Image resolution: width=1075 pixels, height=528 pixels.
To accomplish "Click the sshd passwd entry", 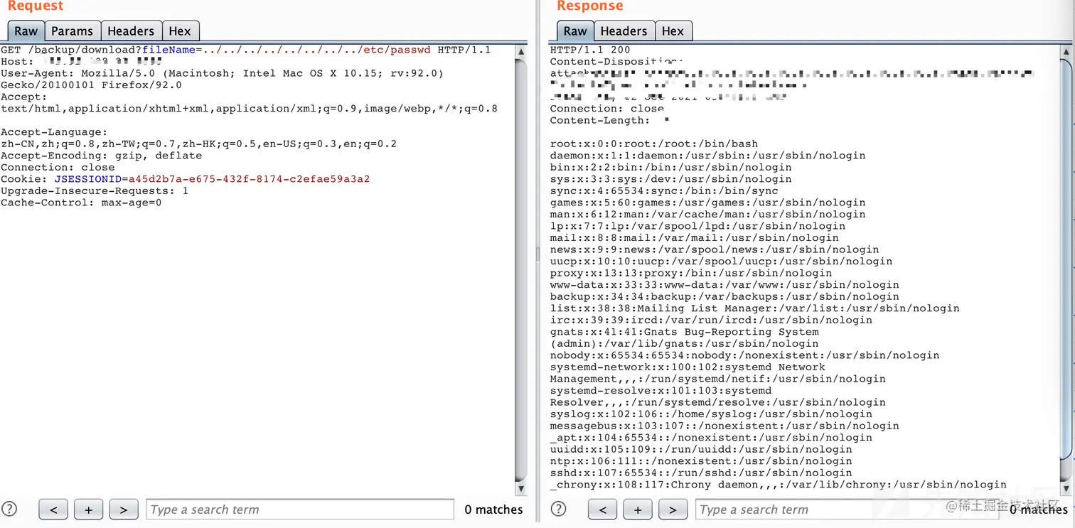I will (701, 473).
